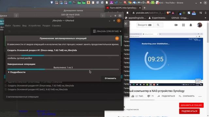Click the Выполнено: 1 из 3 progress bar
Image resolution: width=209 pixels, height=117 pixels.
[63, 69]
